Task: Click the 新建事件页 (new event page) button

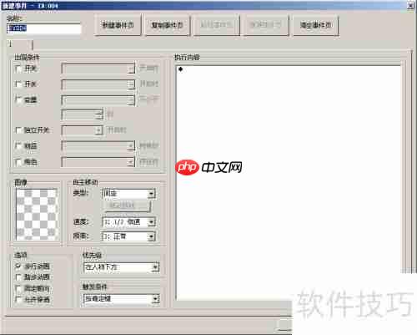Action: (x=118, y=25)
